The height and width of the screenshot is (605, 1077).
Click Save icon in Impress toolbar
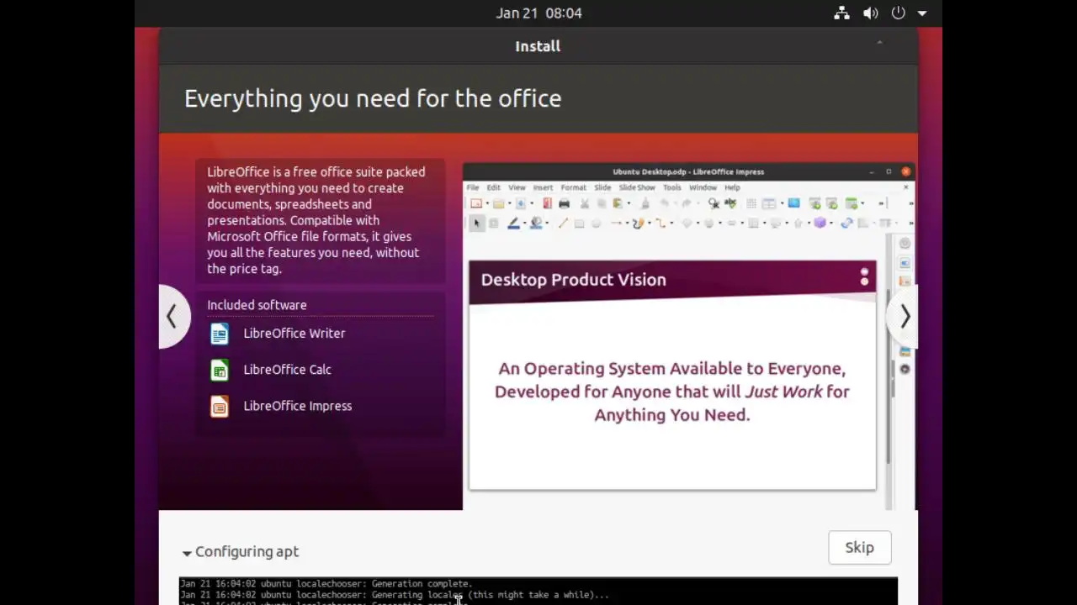pos(521,203)
